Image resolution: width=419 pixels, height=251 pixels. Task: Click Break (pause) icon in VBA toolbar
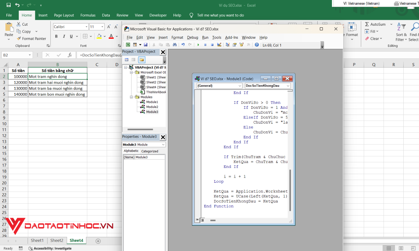point(205,45)
